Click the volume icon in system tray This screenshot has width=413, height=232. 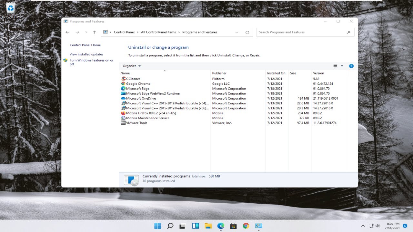click(x=378, y=226)
